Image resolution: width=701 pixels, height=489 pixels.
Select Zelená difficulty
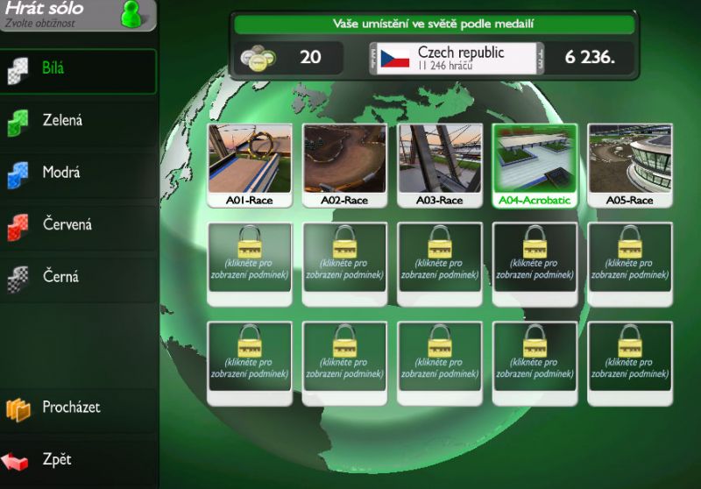78,122
